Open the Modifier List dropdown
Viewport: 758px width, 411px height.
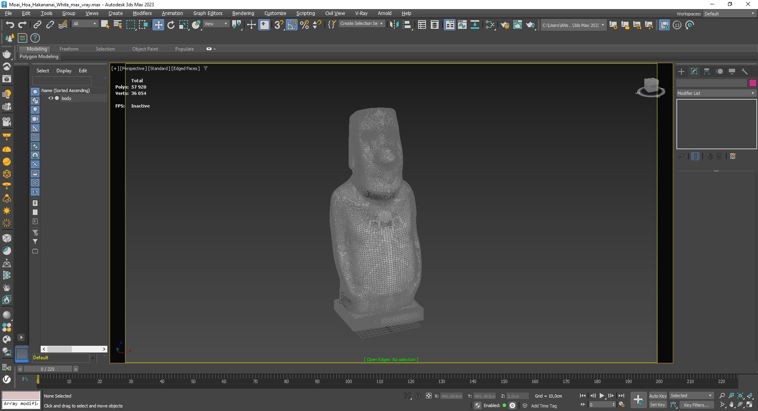[x=716, y=93]
